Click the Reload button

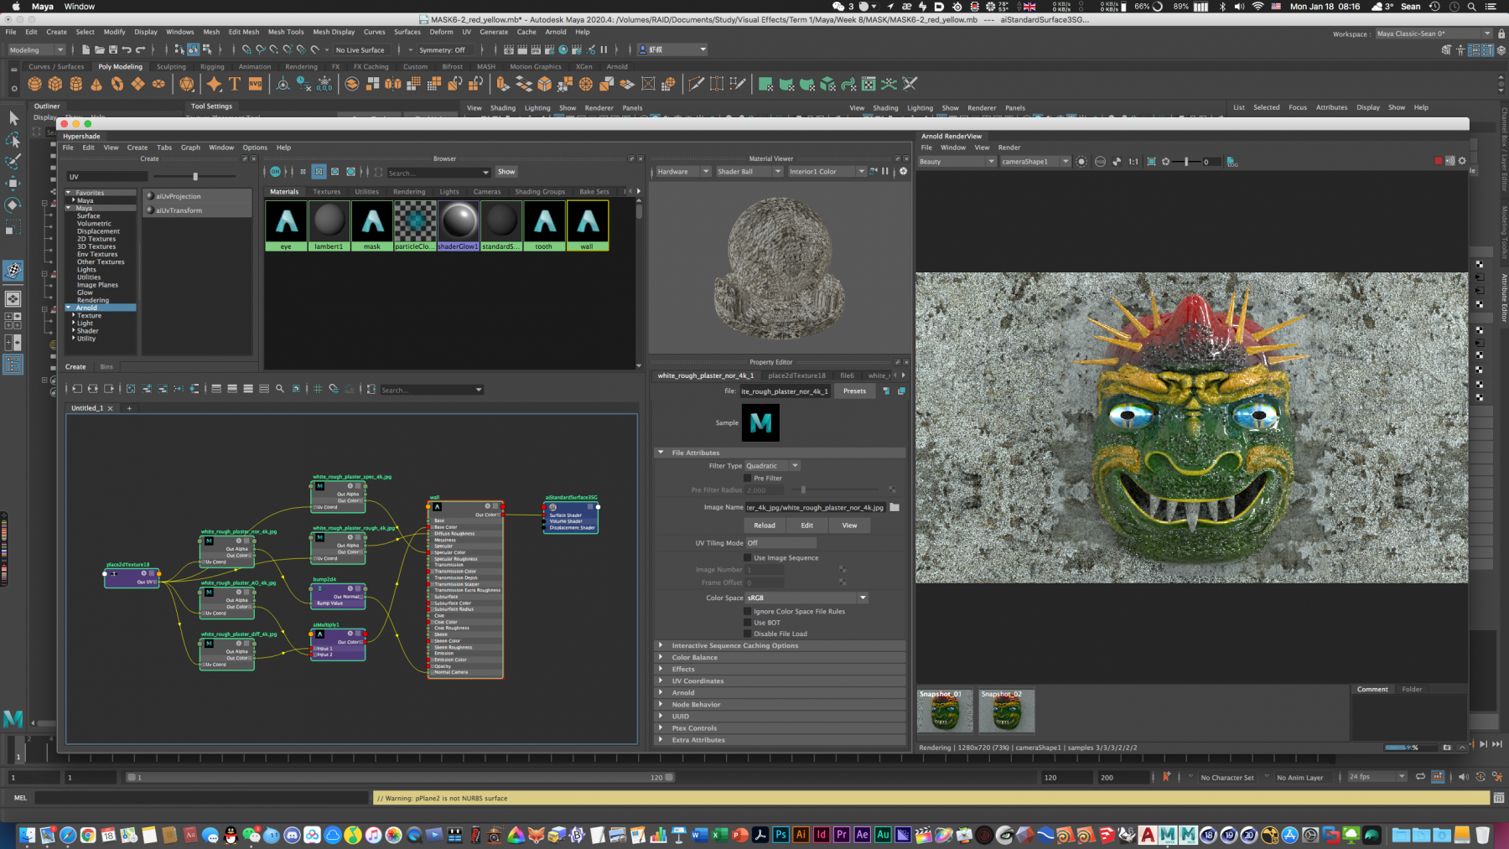pos(765,525)
